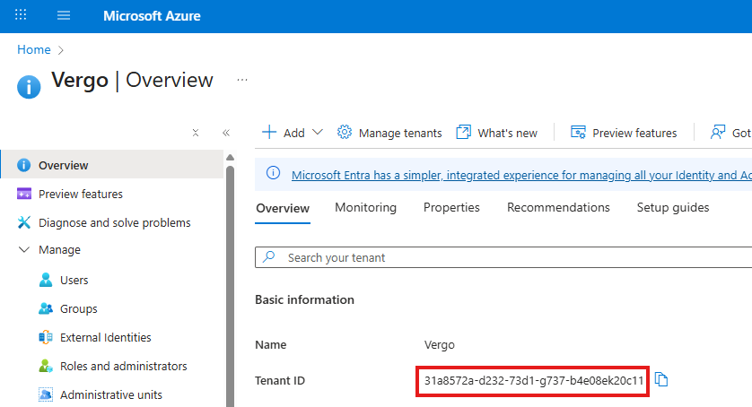Open Groups in the Manage section
The height and width of the screenshot is (407, 752).
[79, 309]
